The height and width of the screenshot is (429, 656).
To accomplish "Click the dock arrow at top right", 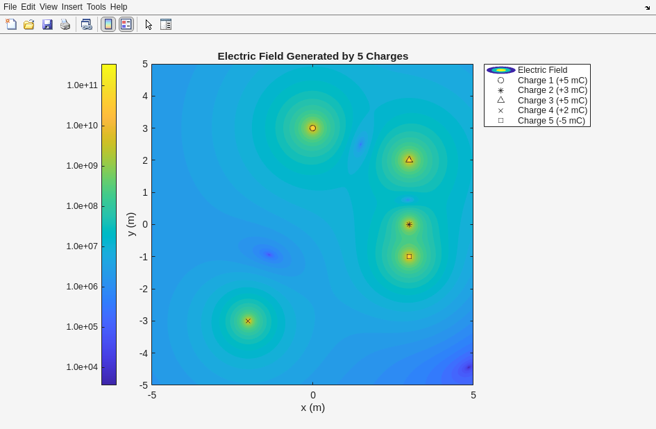I will coord(647,8).
